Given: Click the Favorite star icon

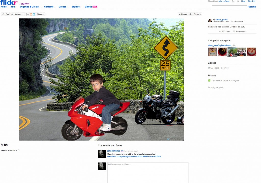Looking at the screenshot, I should pyautogui.click(x=3, y=14).
